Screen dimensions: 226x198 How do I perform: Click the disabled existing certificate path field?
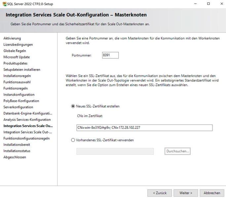(x=115, y=151)
